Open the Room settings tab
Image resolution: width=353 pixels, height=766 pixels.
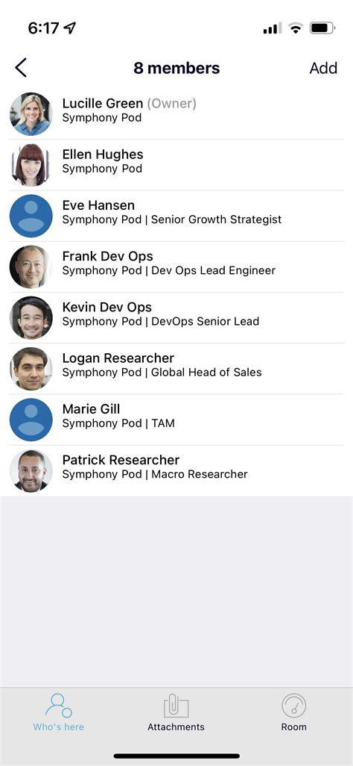tap(293, 712)
